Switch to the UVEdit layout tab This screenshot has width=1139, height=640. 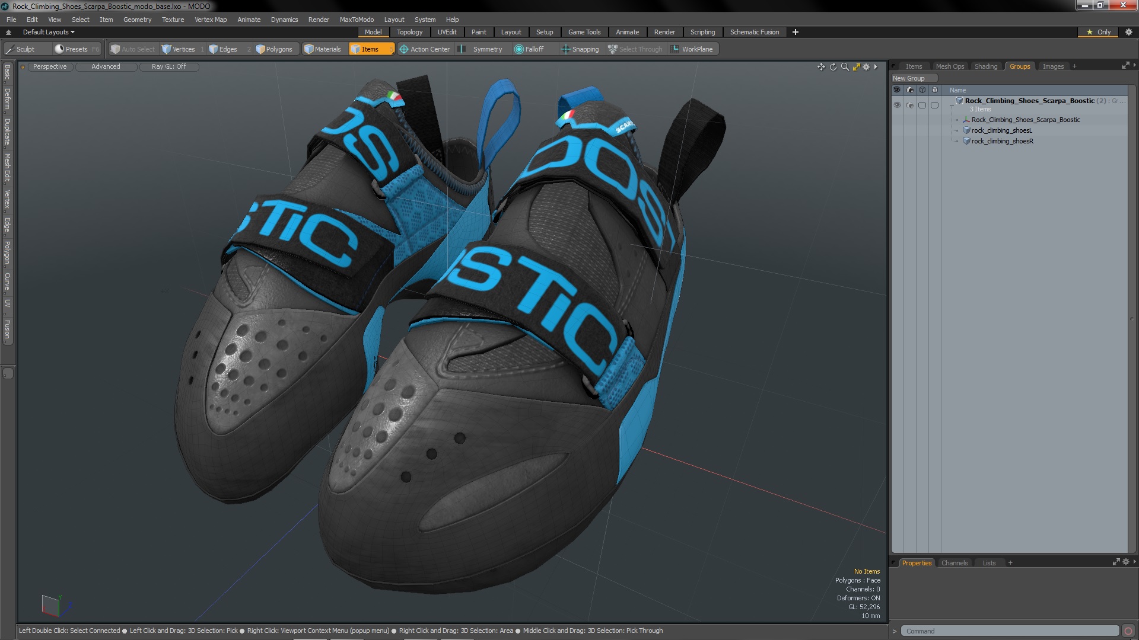point(447,32)
